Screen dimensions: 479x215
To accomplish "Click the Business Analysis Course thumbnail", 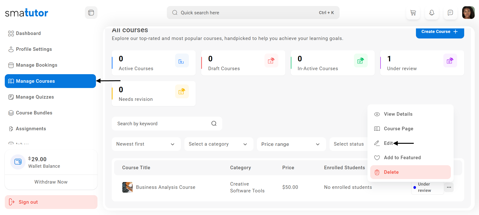I will (x=127, y=187).
